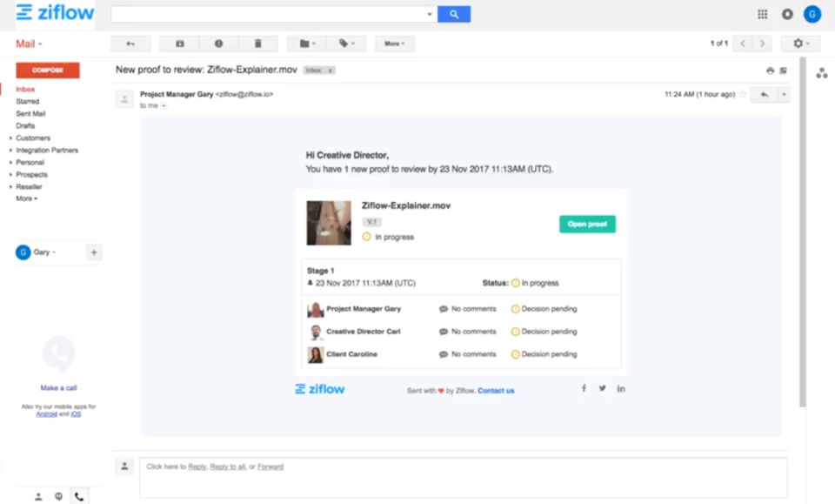Screen dimensions: 835x504
Task: Open the notifications icon in top bar
Action: (x=787, y=15)
